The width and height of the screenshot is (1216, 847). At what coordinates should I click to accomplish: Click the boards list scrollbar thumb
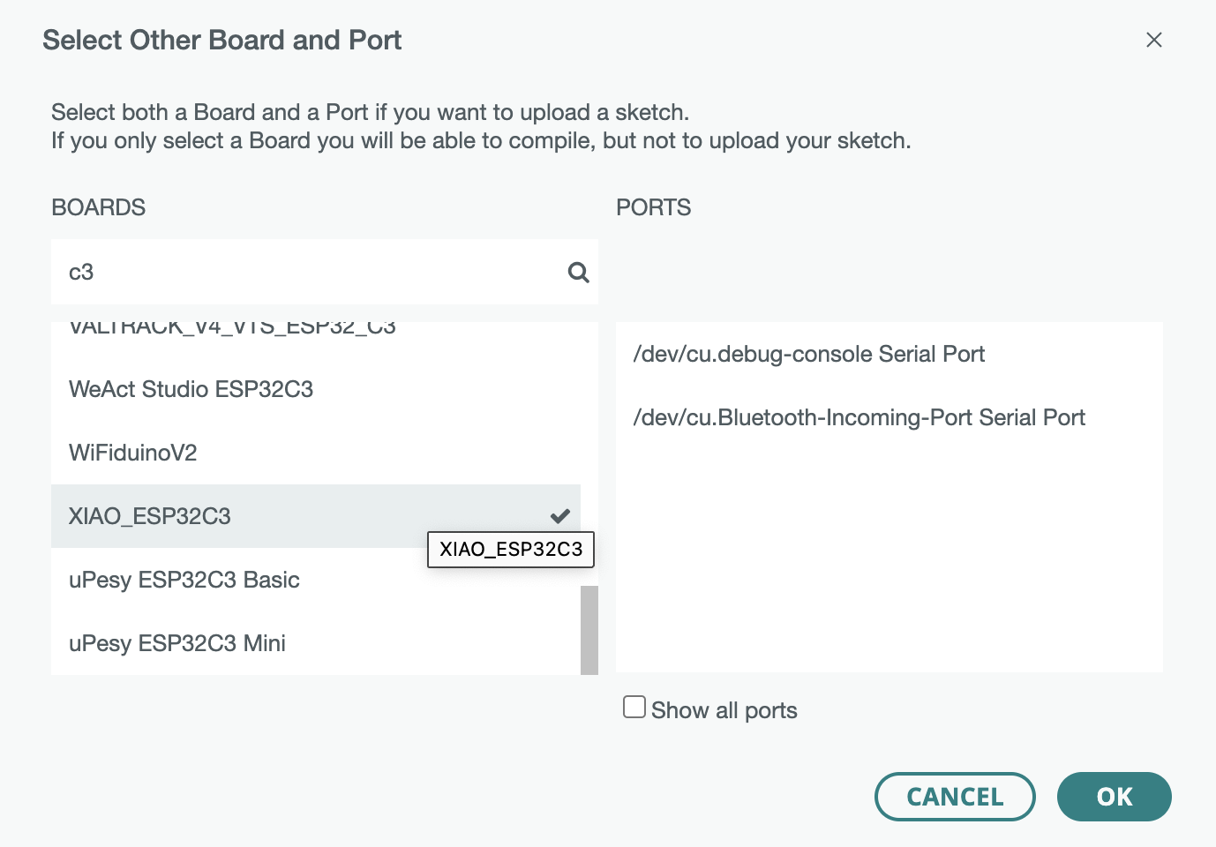tap(589, 630)
